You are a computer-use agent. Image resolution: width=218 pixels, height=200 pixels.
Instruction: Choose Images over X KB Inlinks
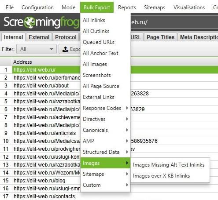[161, 176]
